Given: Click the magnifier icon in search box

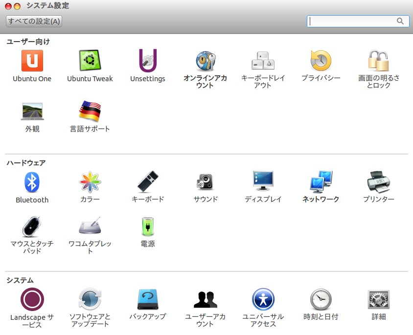Looking at the screenshot, I should point(400,21).
